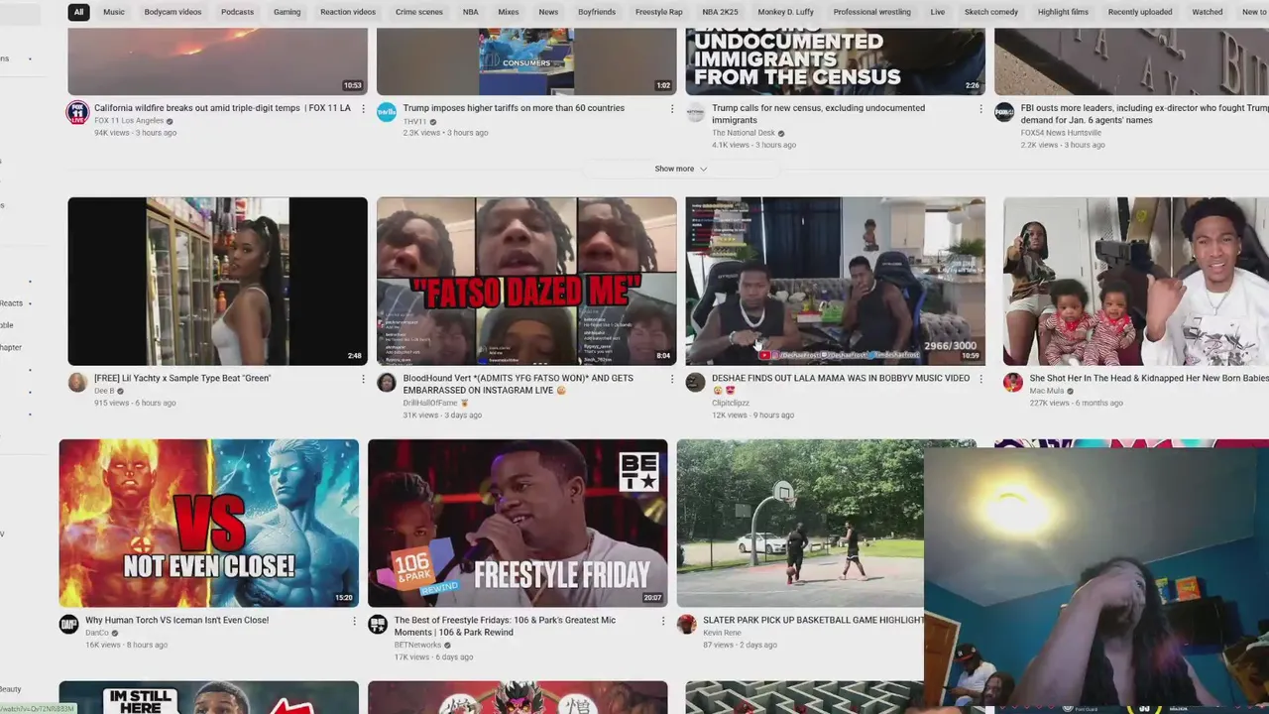Viewport: 1269px width, 714px height.
Task: Go to DrillHallOfFame channel name
Action: 430,403
